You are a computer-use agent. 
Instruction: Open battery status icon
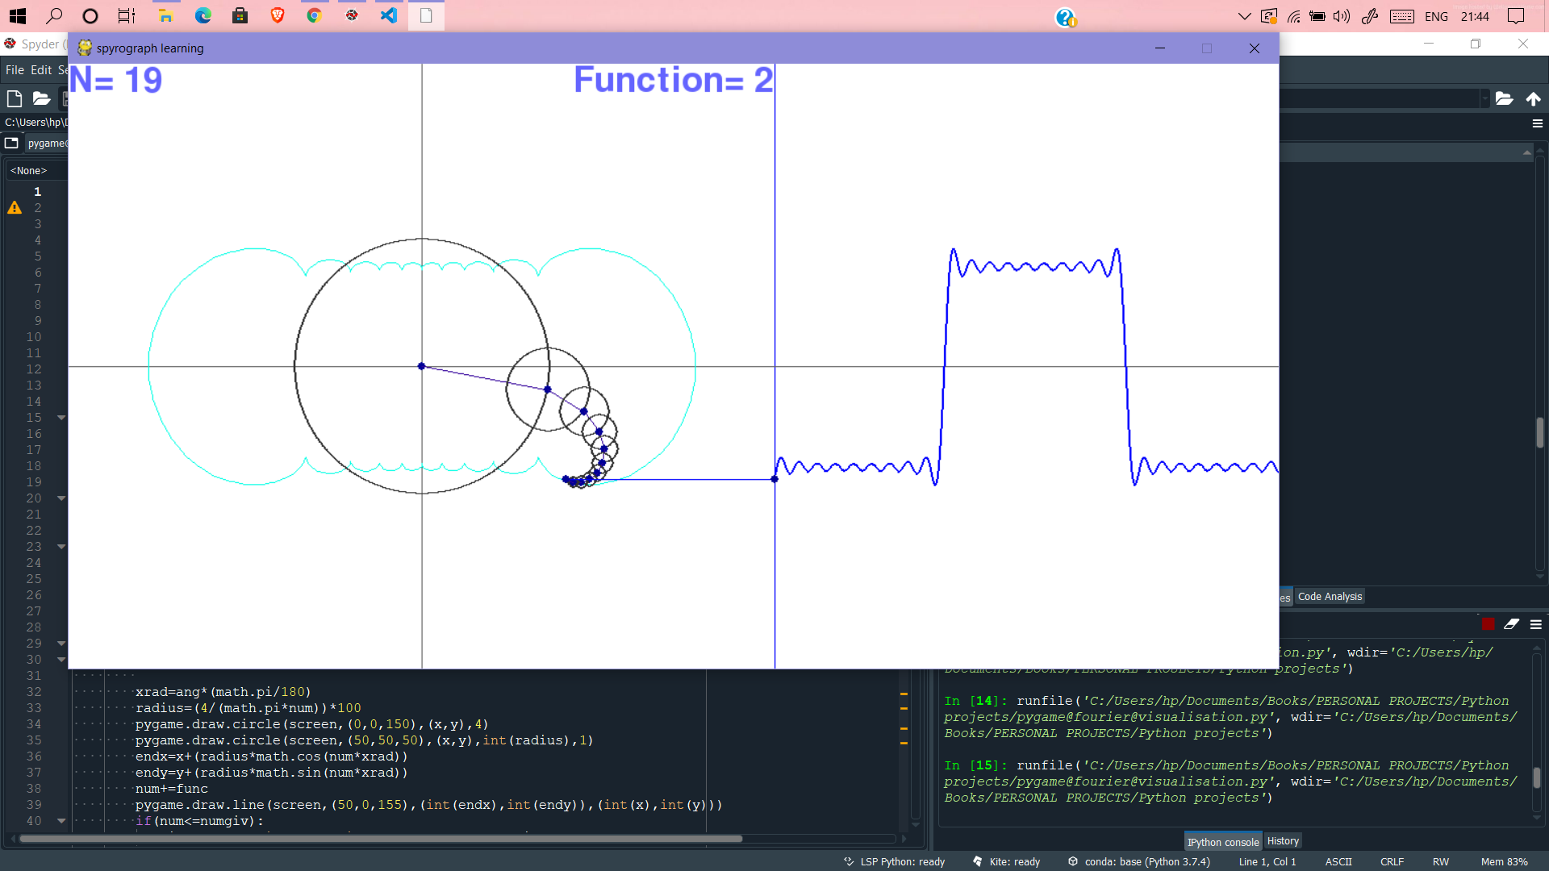(1317, 16)
